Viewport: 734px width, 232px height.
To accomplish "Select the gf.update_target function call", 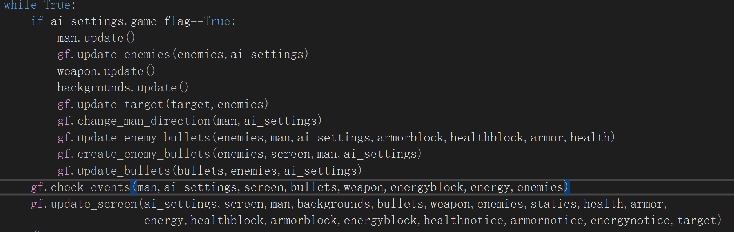I will pyautogui.click(x=163, y=104).
